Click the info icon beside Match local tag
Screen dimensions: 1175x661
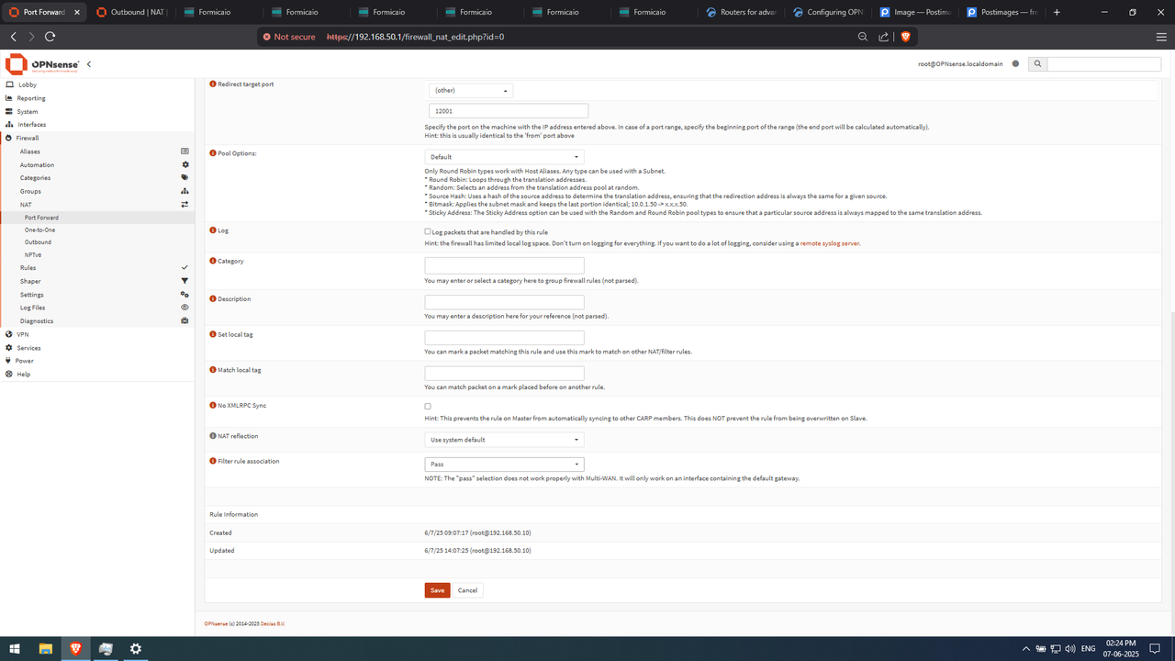213,370
